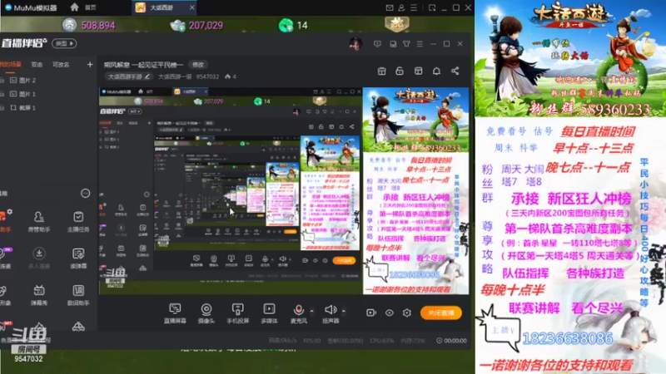The image size is (666, 374).
Task: Switch to the 双击 scene tab
Action: point(37,65)
